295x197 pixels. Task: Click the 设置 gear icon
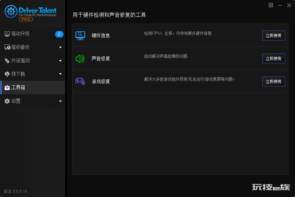pyautogui.click(x=7, y=101)
